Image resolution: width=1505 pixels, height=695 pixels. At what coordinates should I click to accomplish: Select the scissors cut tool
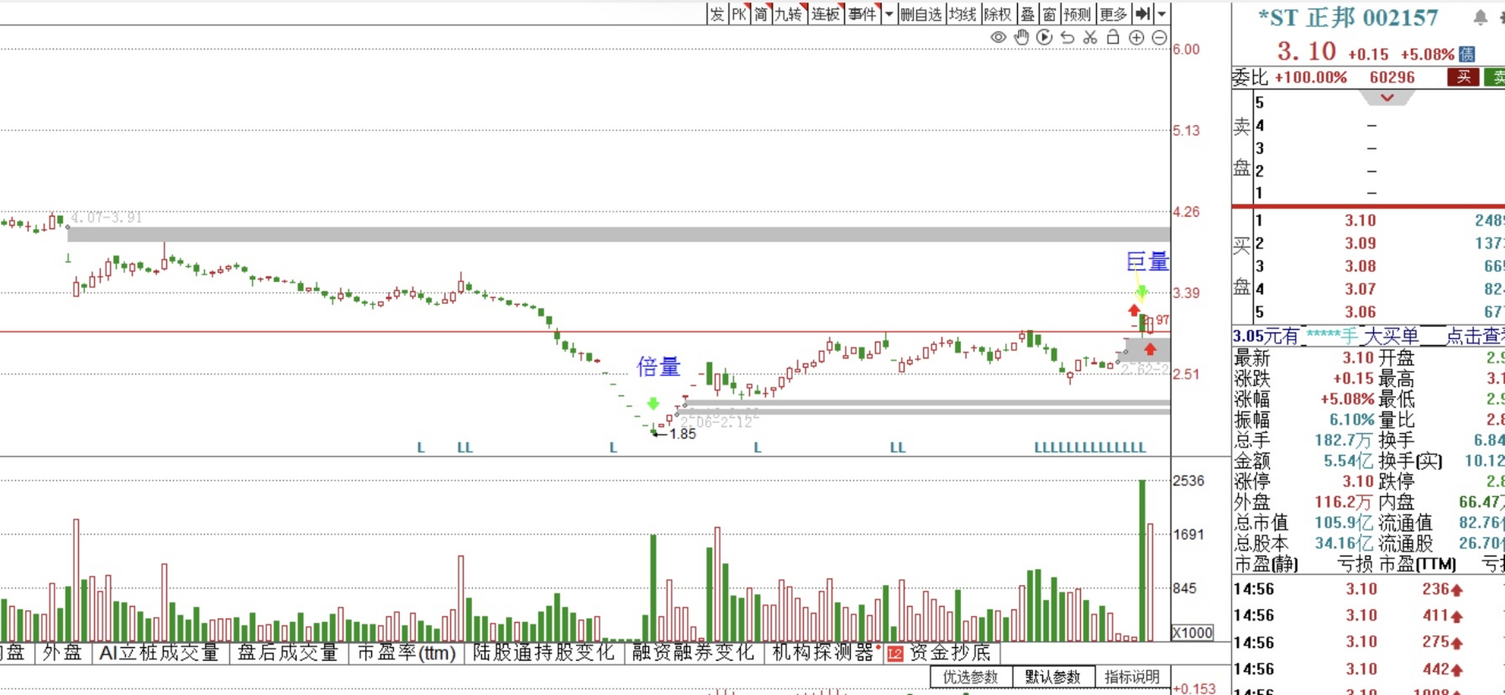click(x=1090, y=38)
